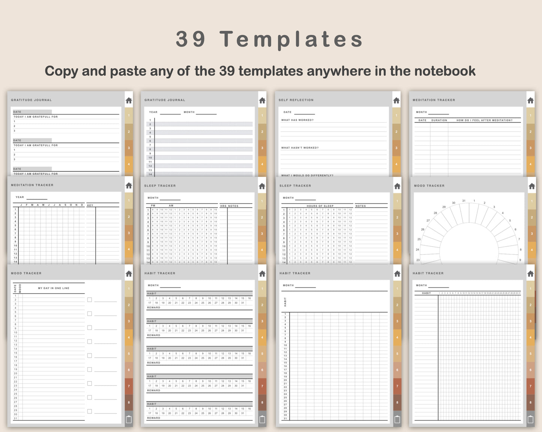Click YEAR line in Year/Month Gratitude Journal

click(170, 113)
